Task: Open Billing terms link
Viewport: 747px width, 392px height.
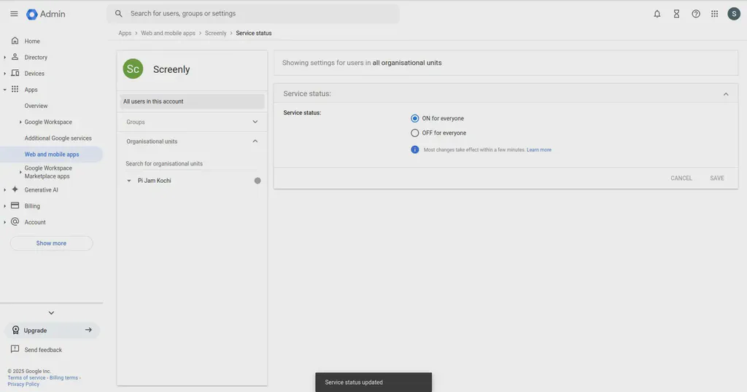Action: pyautogui.click(x=64, y=377)
